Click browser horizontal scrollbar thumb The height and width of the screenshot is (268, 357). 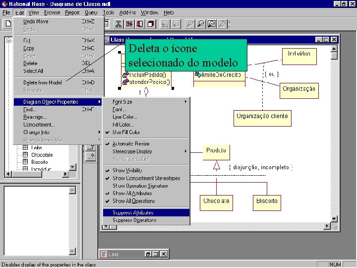[27, 174]
